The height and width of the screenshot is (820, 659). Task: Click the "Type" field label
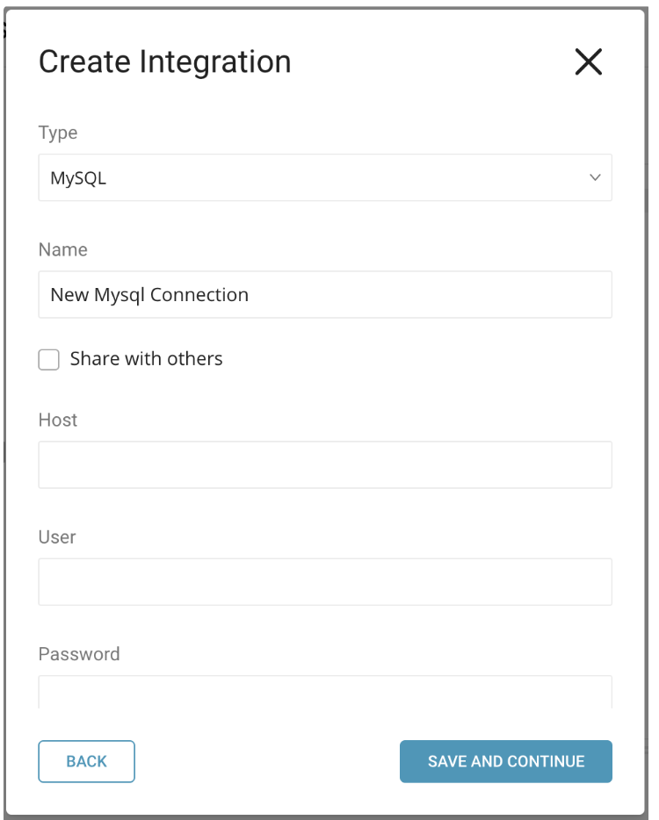58,133
